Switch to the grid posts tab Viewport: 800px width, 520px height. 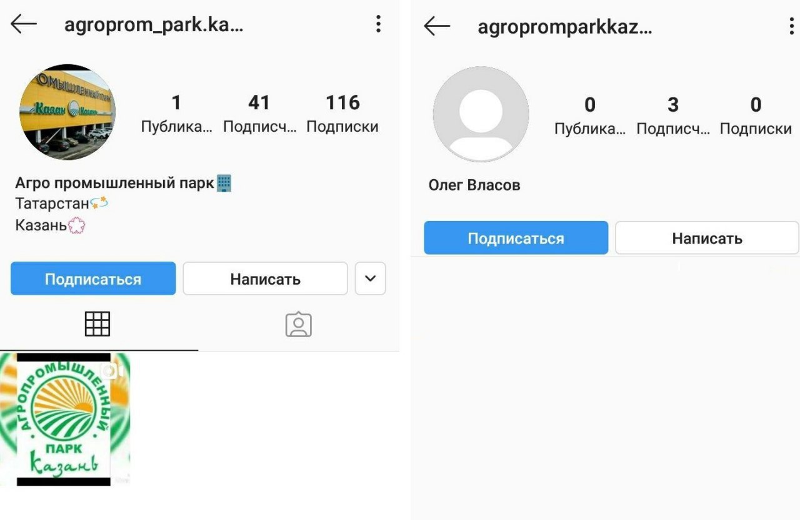click(x=97, y=324)
